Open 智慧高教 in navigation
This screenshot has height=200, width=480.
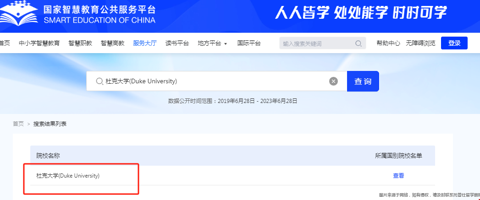[x=113, y=43]
